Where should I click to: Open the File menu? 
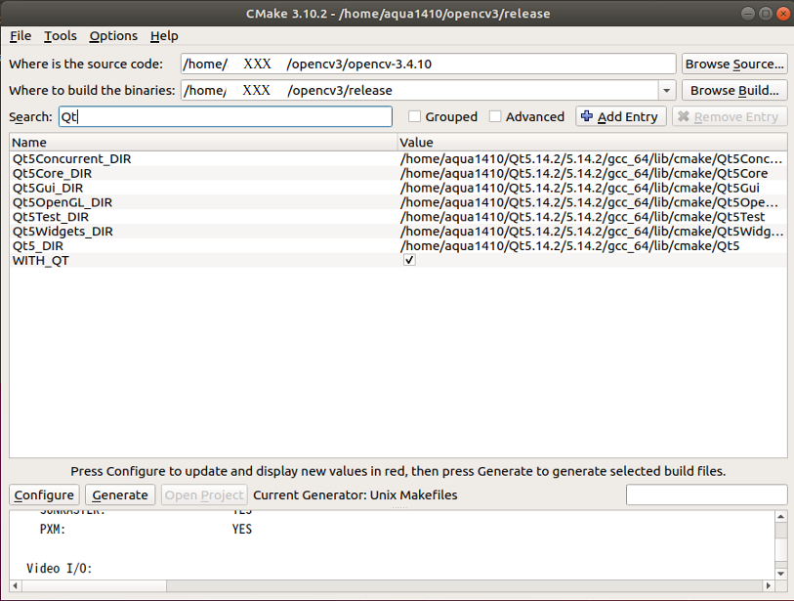pyautogui.click(x=21, y=36)
